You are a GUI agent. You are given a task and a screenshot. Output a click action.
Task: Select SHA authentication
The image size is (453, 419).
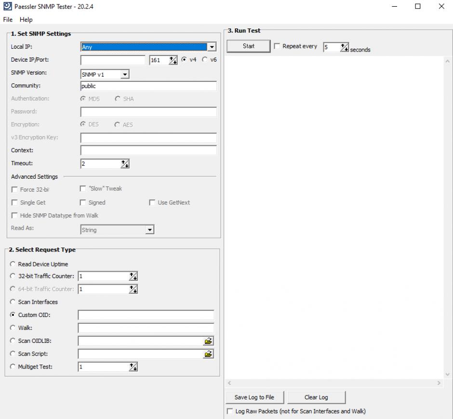coord(118,99)
